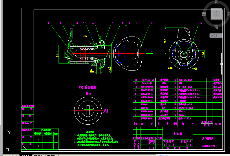Select balloon number 6 in the drawing
The width and height of the screenshot is (230, 156).
point(93,23)
